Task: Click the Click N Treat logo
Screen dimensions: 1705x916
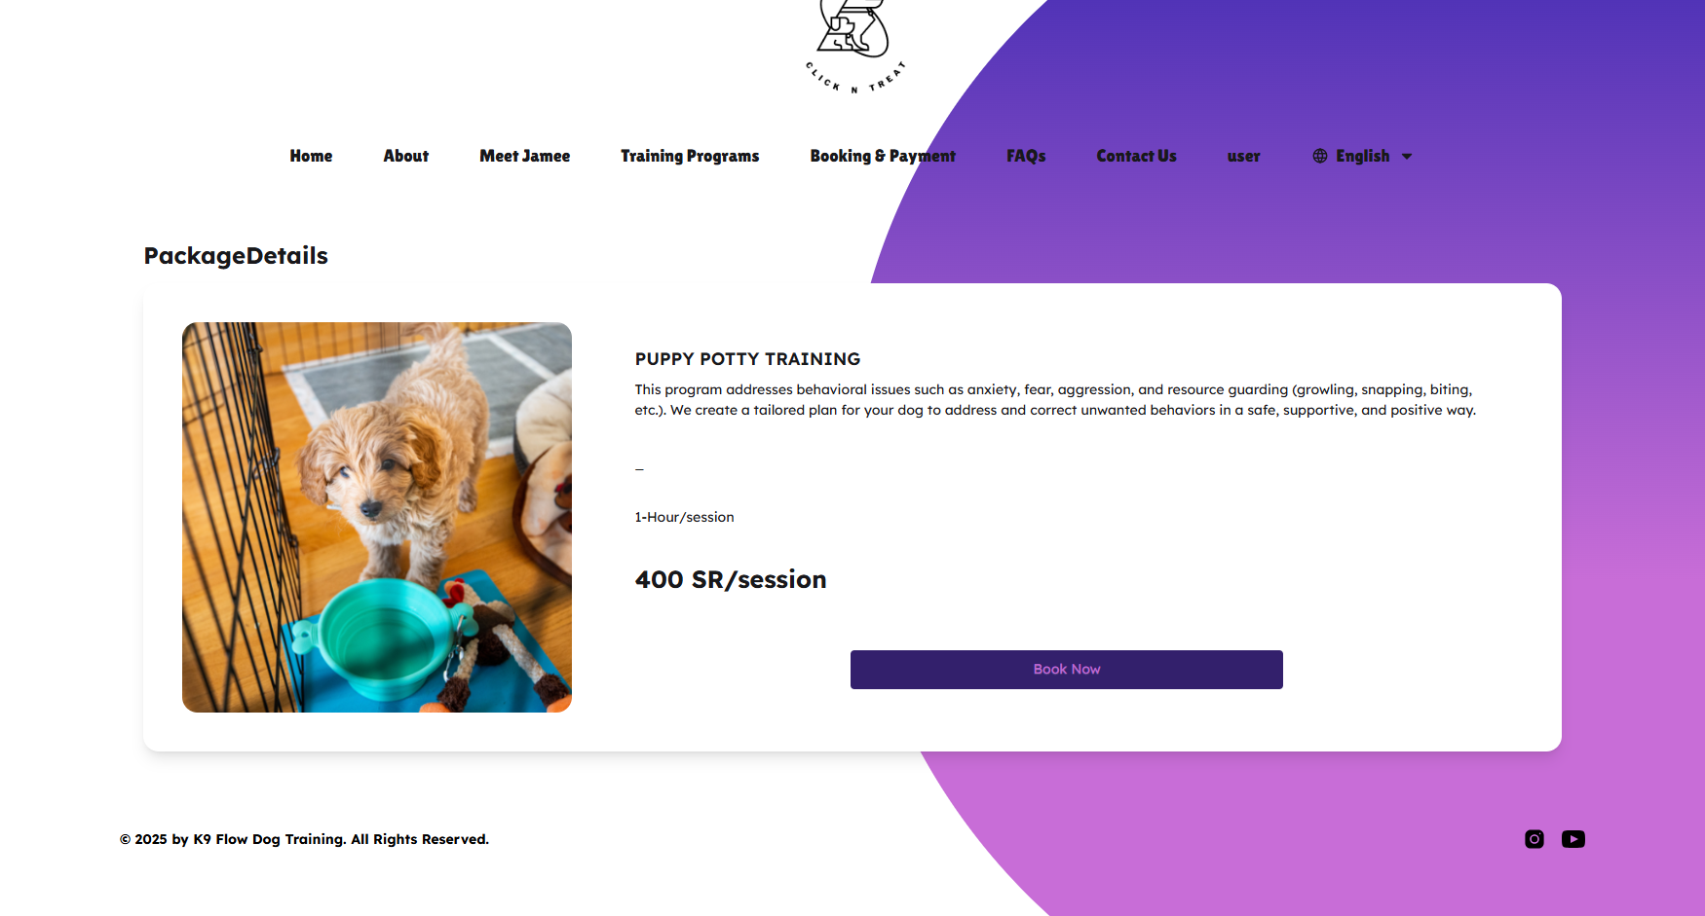Action: tap(854, 47)
